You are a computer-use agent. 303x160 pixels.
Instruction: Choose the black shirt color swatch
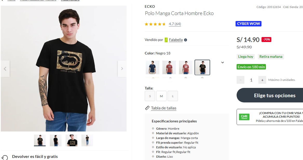click(202, 67)
